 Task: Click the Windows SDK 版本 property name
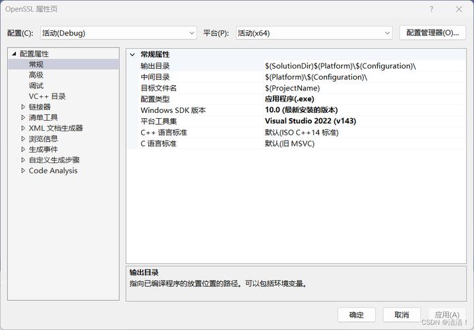pyautogui.click(x=173, y=110)
